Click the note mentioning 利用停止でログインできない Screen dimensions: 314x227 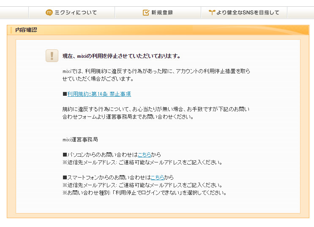(x=145, y=193)
